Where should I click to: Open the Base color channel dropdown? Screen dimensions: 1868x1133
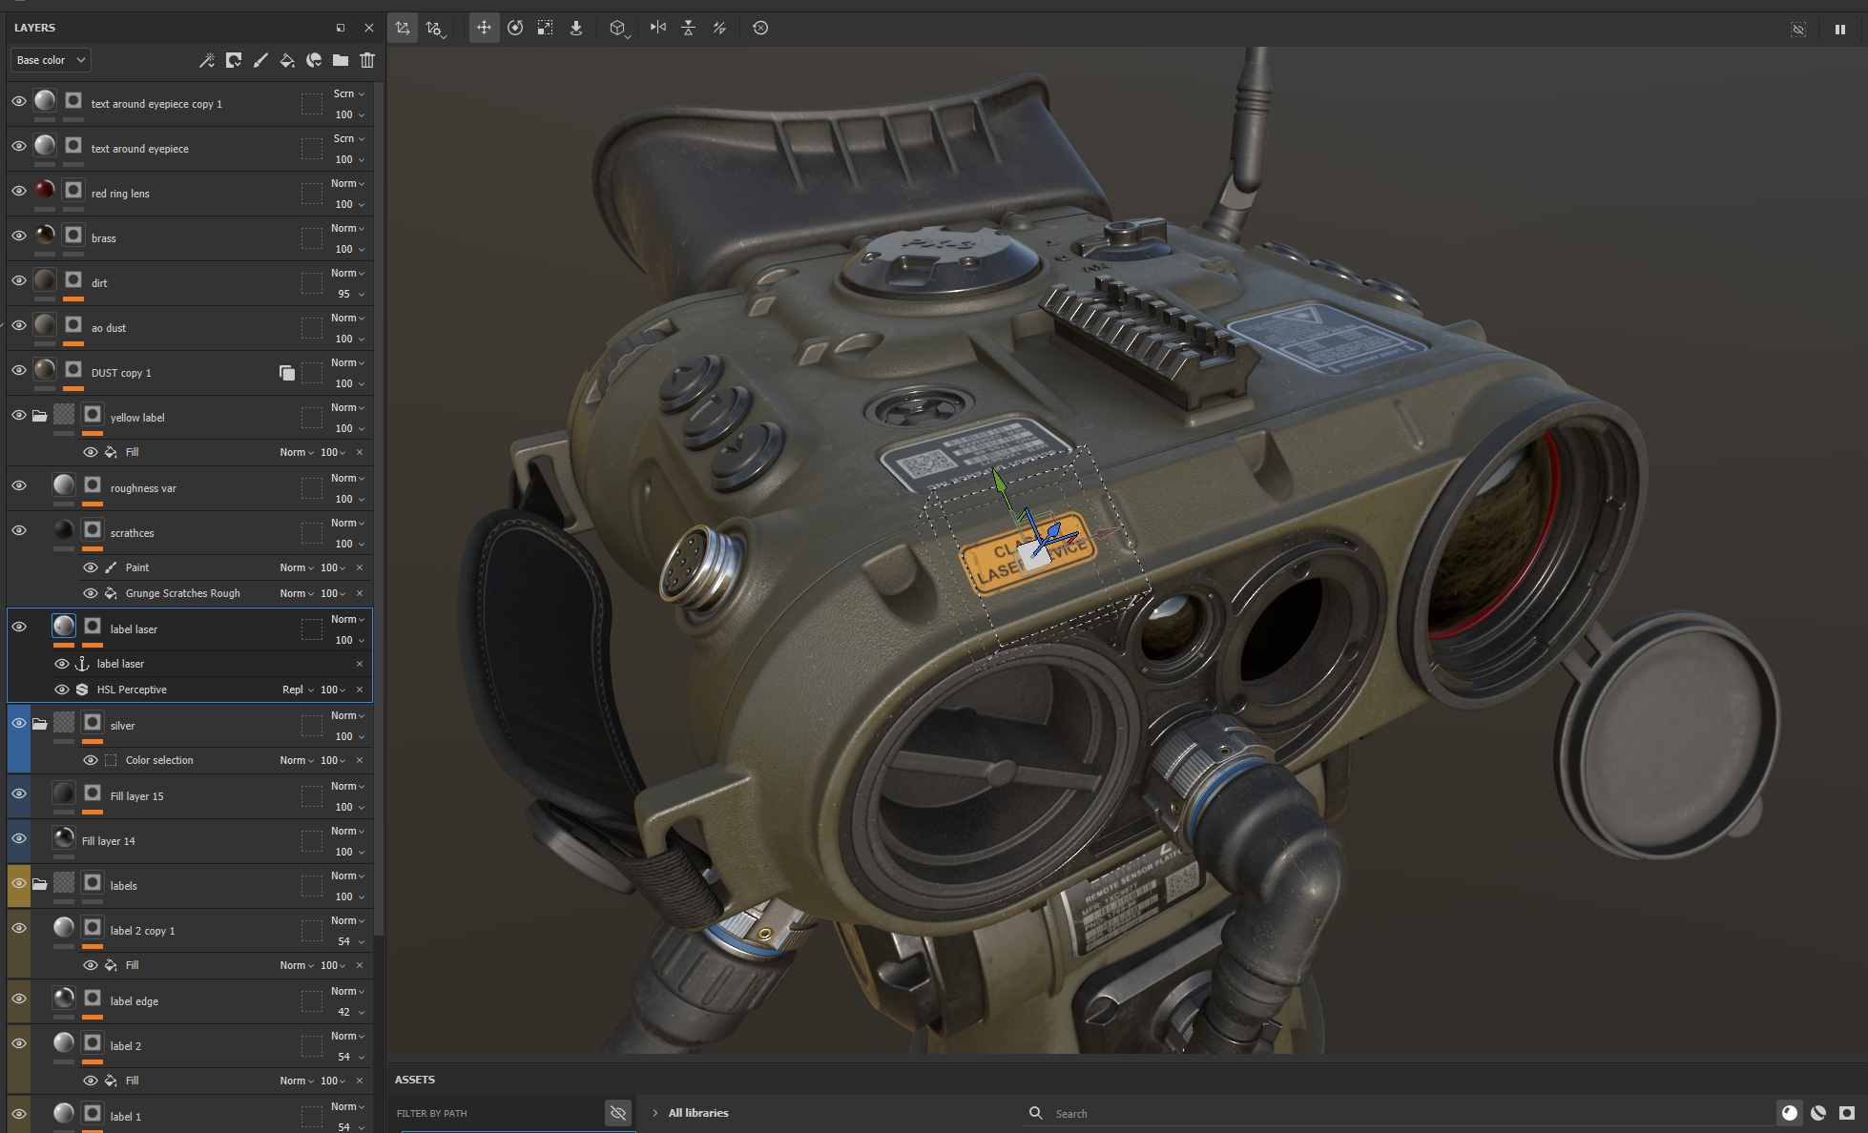tap(51, 60)
